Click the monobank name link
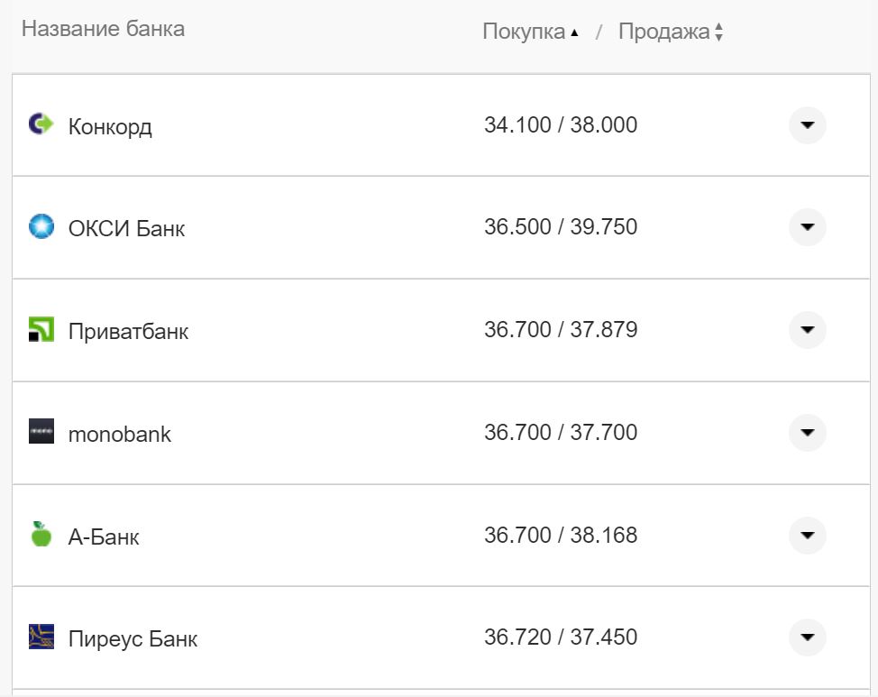 pyautogui.click(x=119, y=433)
